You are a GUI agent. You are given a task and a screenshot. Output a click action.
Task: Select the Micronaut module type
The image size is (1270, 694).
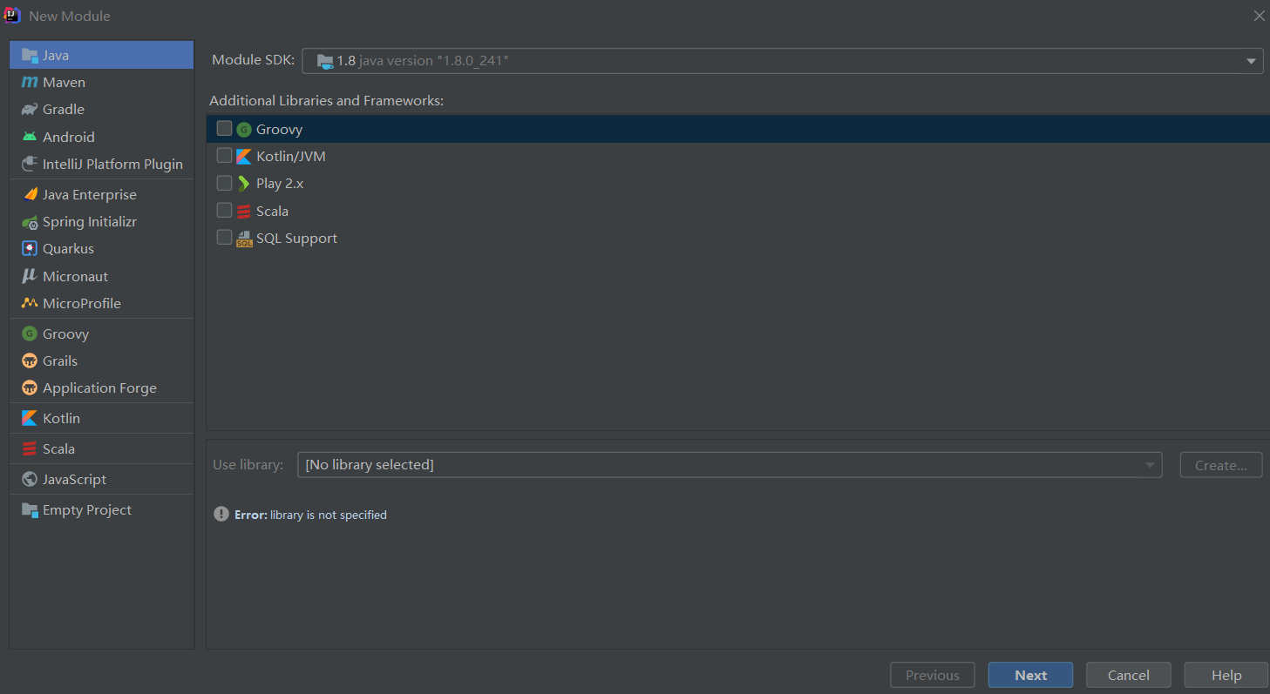101,276
